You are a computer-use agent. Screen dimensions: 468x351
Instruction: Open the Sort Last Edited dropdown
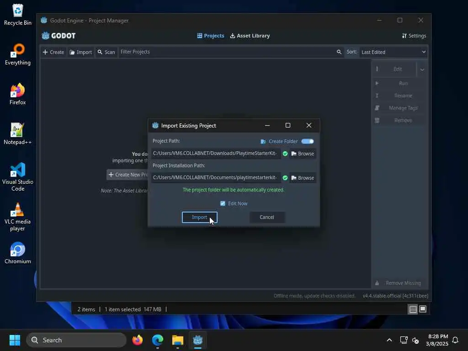point(393,52)
